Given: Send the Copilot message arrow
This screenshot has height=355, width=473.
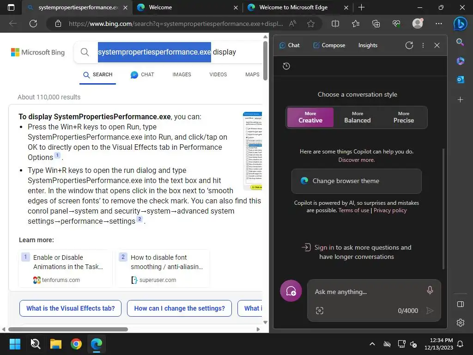Looking at the screenshot, I should pyautogui.click(x=430, y=311).
